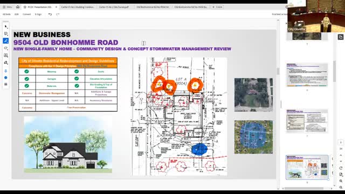Redo the last action
Screen dimensions: 345x194
click(x=58, y=15)
